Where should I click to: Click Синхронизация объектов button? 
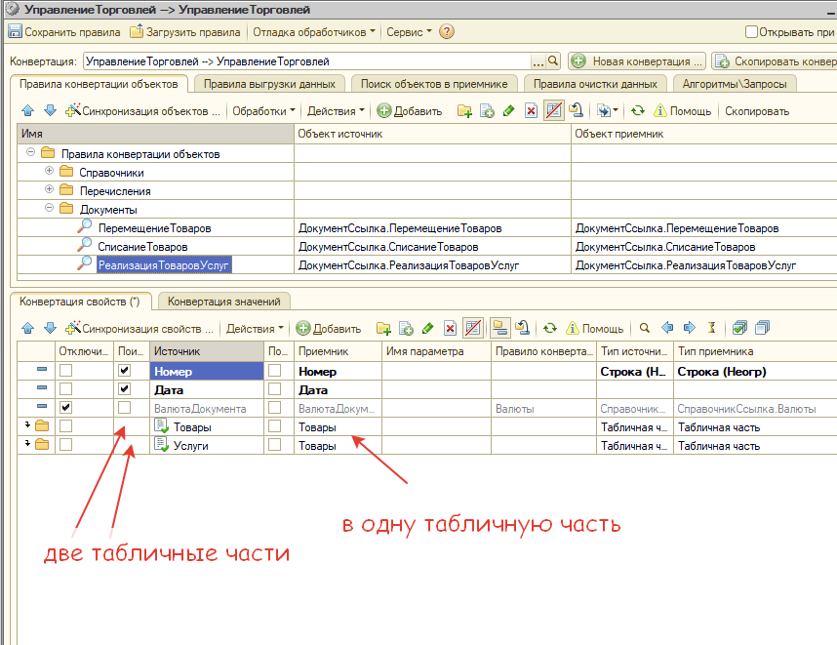[142, 111]
